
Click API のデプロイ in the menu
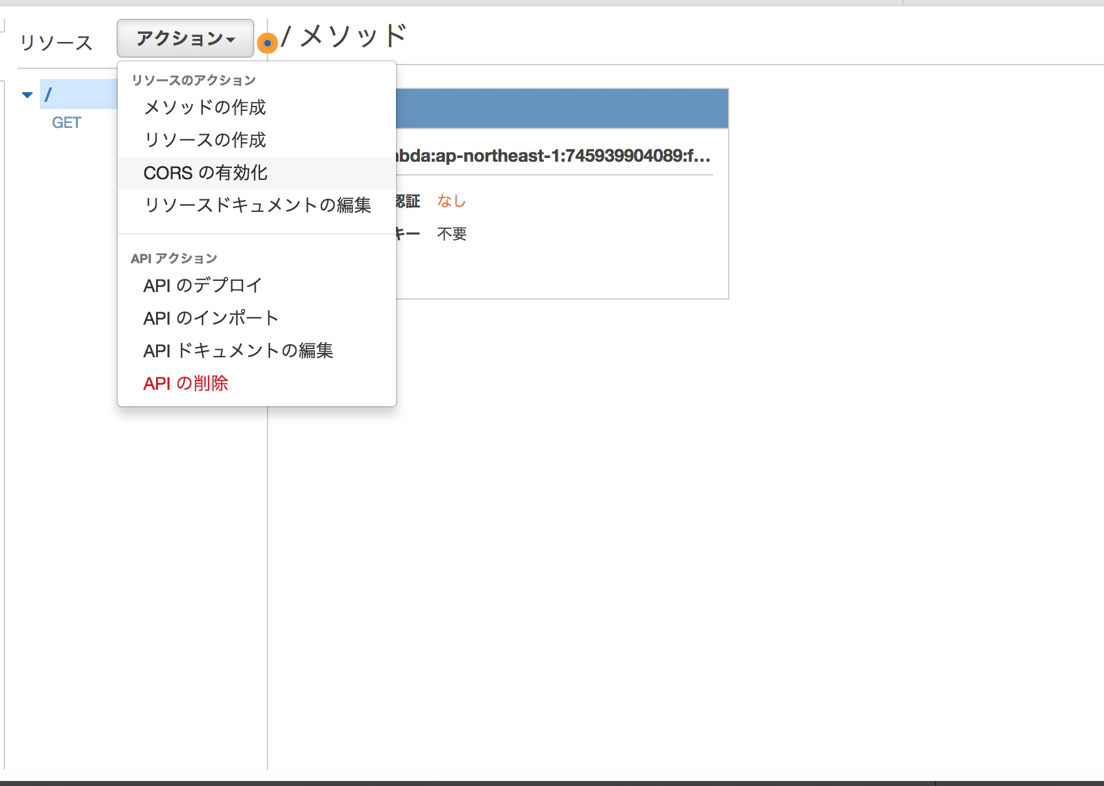pyautogui.click(x=256, y=285)
